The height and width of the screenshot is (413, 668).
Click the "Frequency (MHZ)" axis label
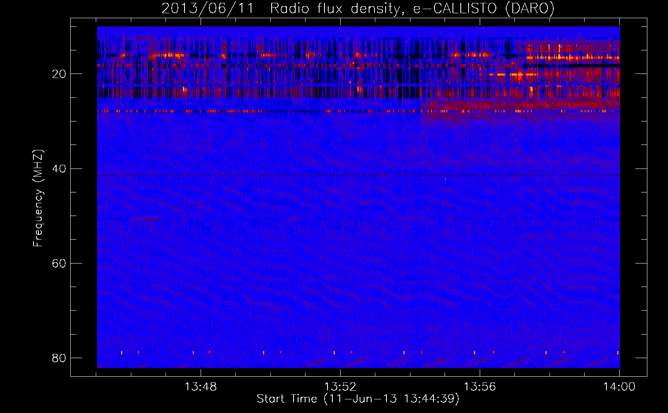coord(38,198)
